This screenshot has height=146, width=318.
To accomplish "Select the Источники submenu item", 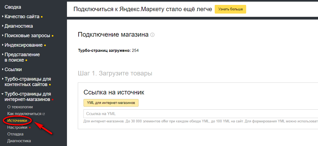I will pos(17,120).
